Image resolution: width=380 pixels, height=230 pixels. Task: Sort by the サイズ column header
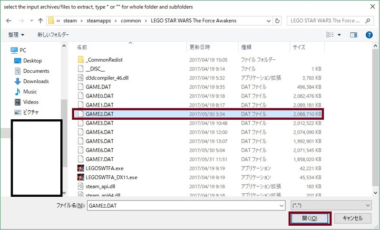(299, 47)
